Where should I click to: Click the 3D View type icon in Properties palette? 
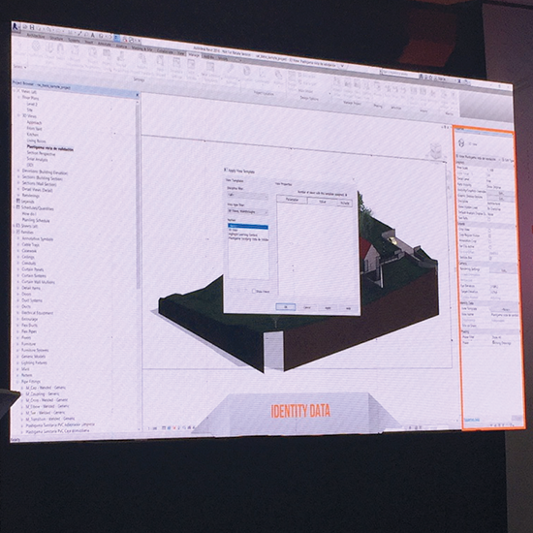[461, 142]
